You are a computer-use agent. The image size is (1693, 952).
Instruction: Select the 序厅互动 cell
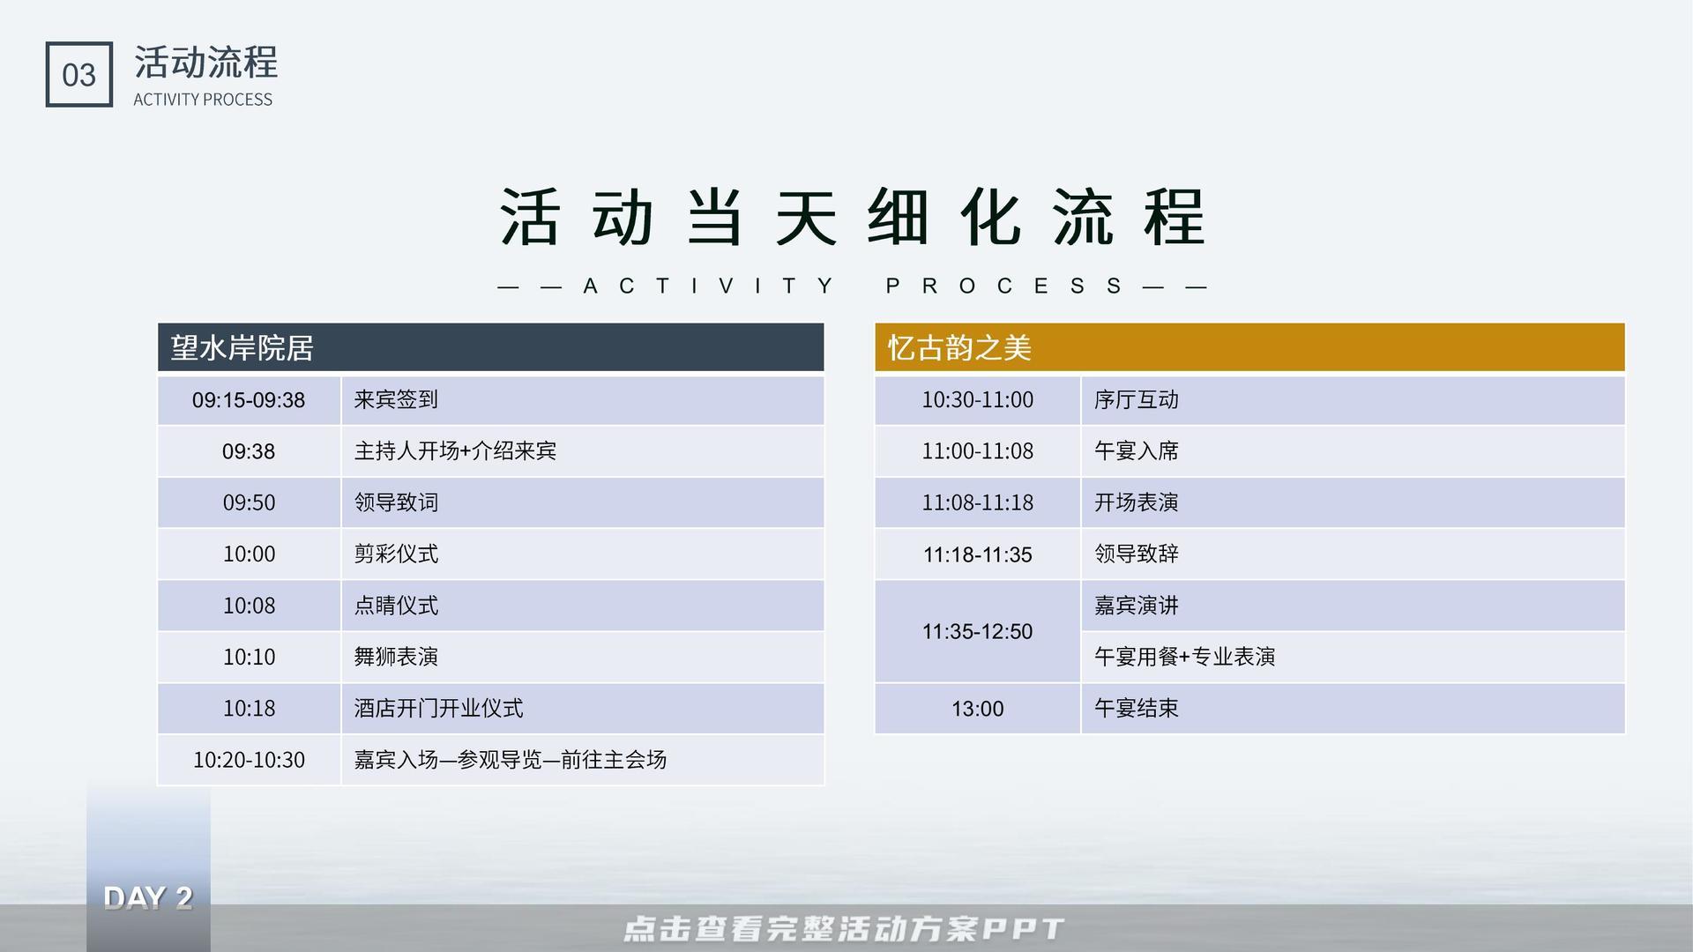pyautogui.click(x=1353, y=400)
